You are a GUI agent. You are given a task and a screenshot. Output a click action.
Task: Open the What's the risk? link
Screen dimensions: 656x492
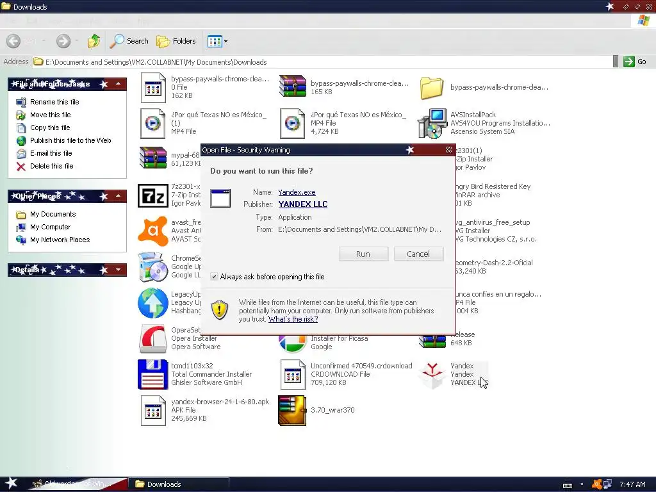[x=293, y=319]
